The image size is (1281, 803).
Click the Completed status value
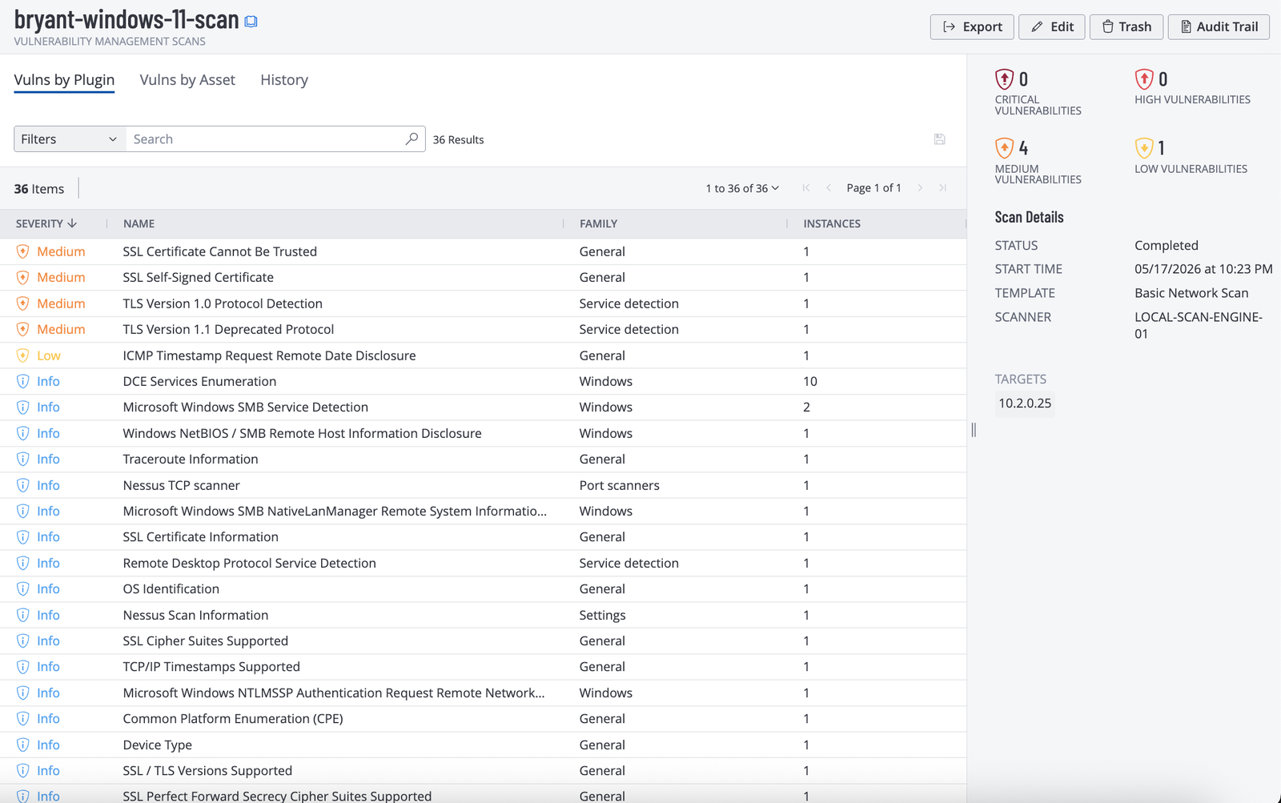tap(1167, 245)
